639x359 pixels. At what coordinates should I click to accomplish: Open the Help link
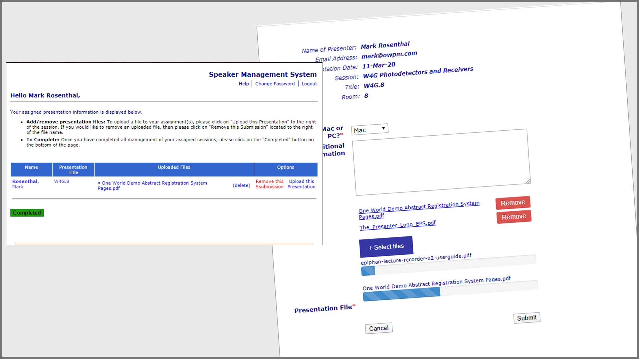pyautogui.click(x=244, y=84)
